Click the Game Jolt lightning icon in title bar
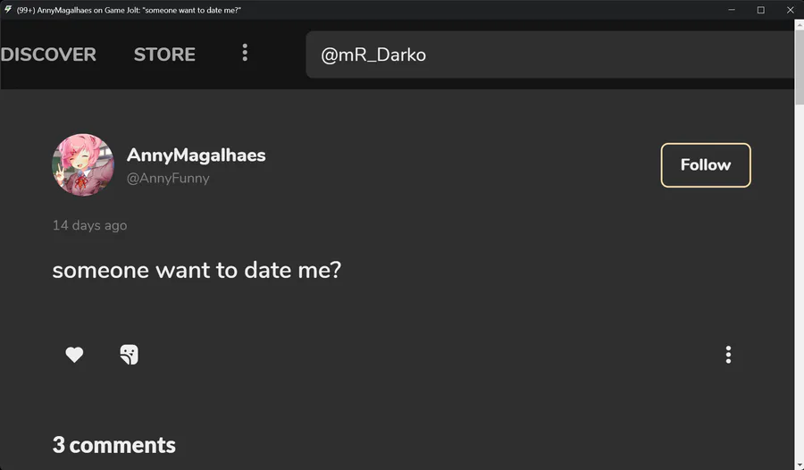 [8, 10]
